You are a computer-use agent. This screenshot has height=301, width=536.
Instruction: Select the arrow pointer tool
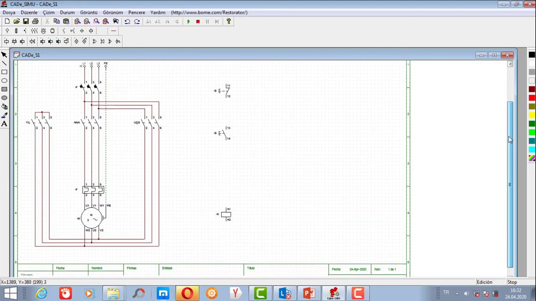coord(4,55)
